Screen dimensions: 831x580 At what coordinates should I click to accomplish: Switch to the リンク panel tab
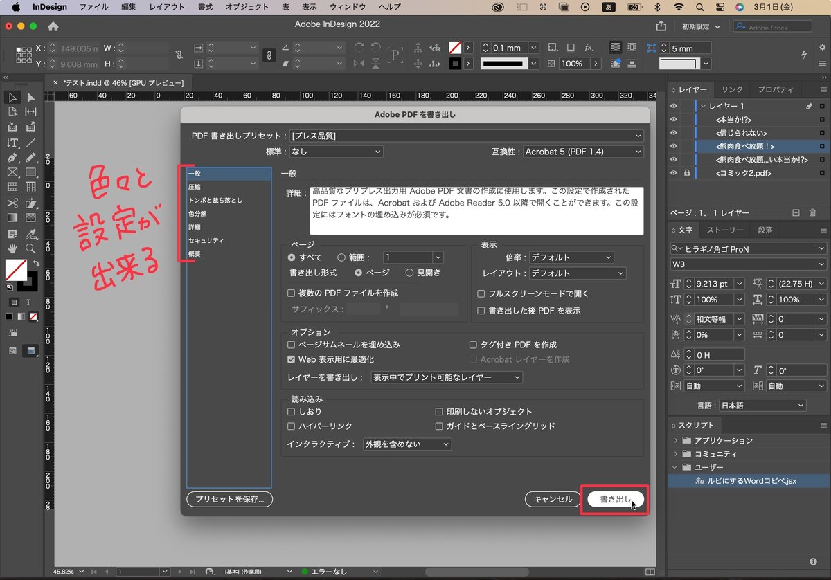(x=732, y=89)
